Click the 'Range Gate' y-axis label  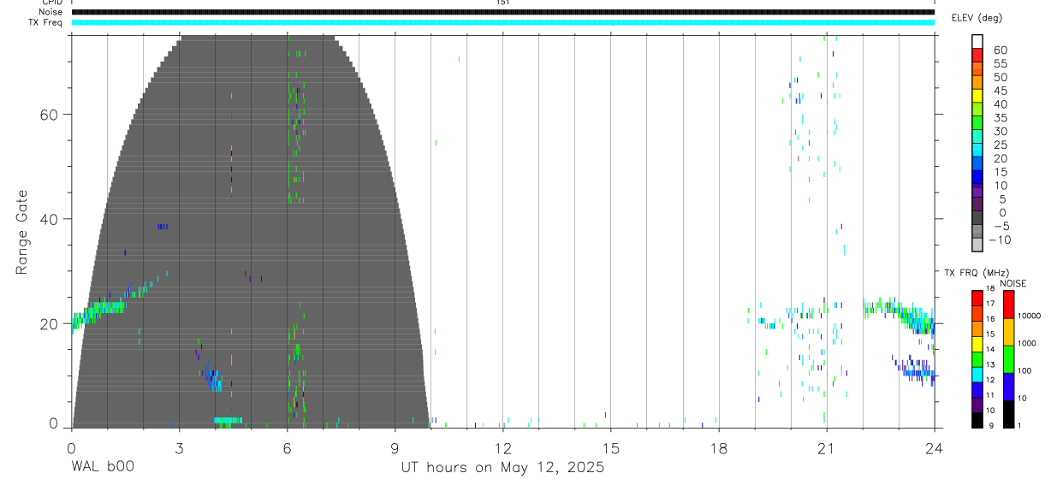(x=23, y=233)
